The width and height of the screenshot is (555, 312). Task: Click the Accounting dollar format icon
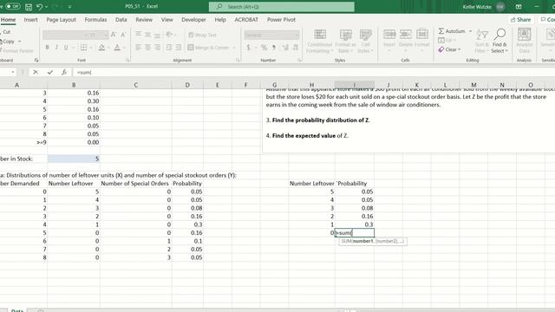(248, 48)
